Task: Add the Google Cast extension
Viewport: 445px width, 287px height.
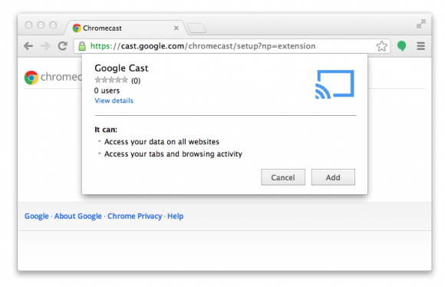Action: (333, 177)
